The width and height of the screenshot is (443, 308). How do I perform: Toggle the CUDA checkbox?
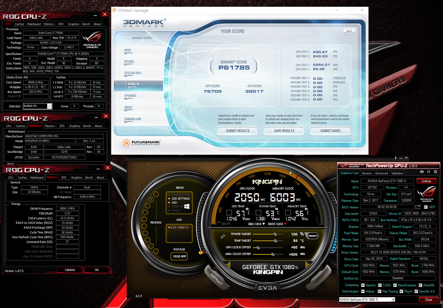point(380,285)
